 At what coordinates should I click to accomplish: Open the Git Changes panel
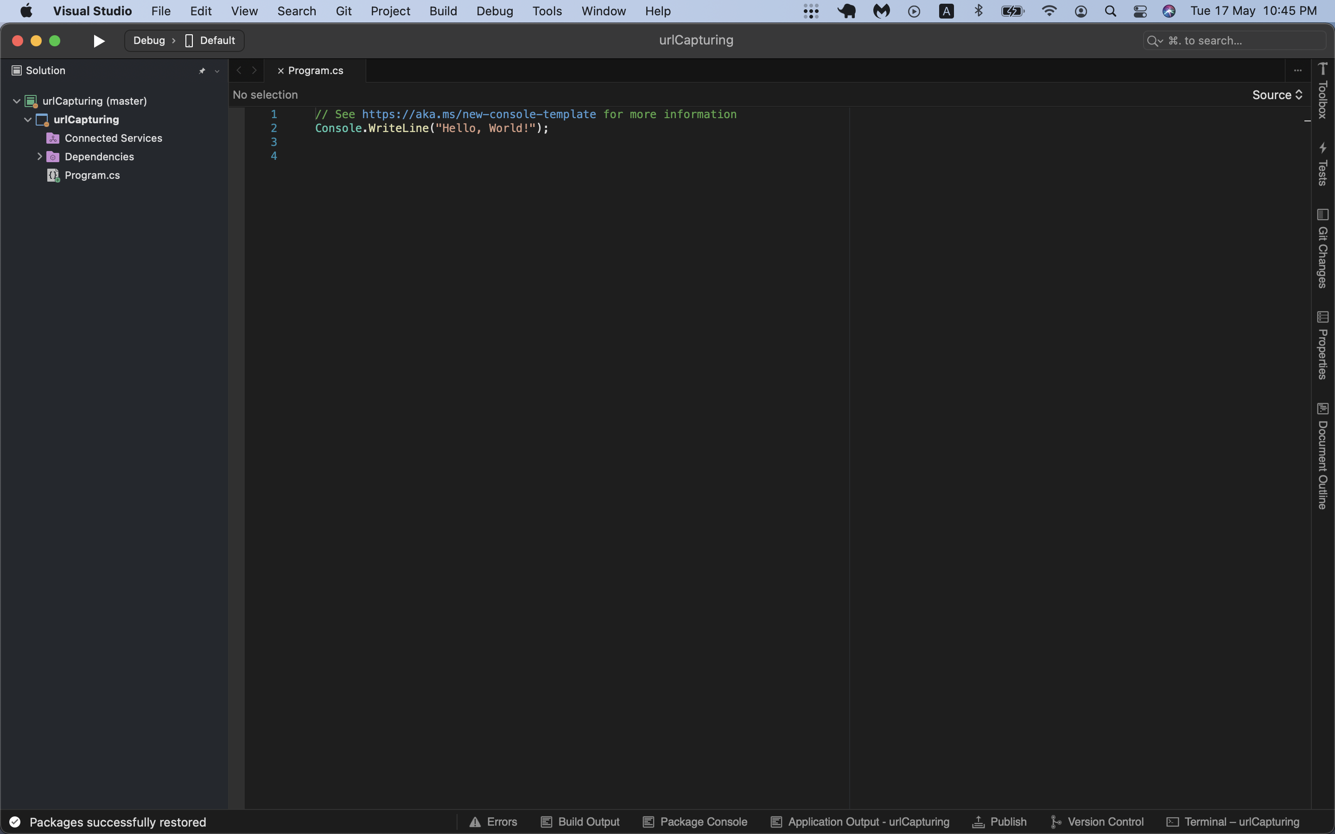tap(1324, 248)
